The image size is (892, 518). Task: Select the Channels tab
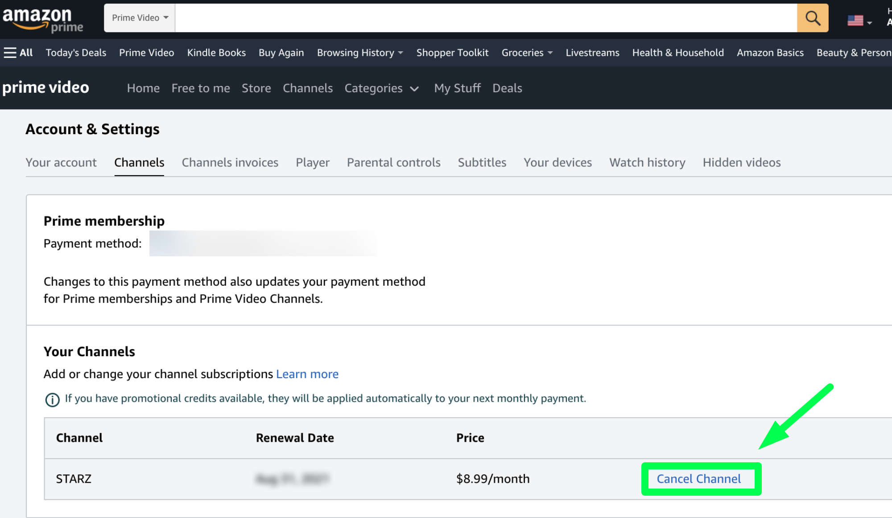pos(139,162)
